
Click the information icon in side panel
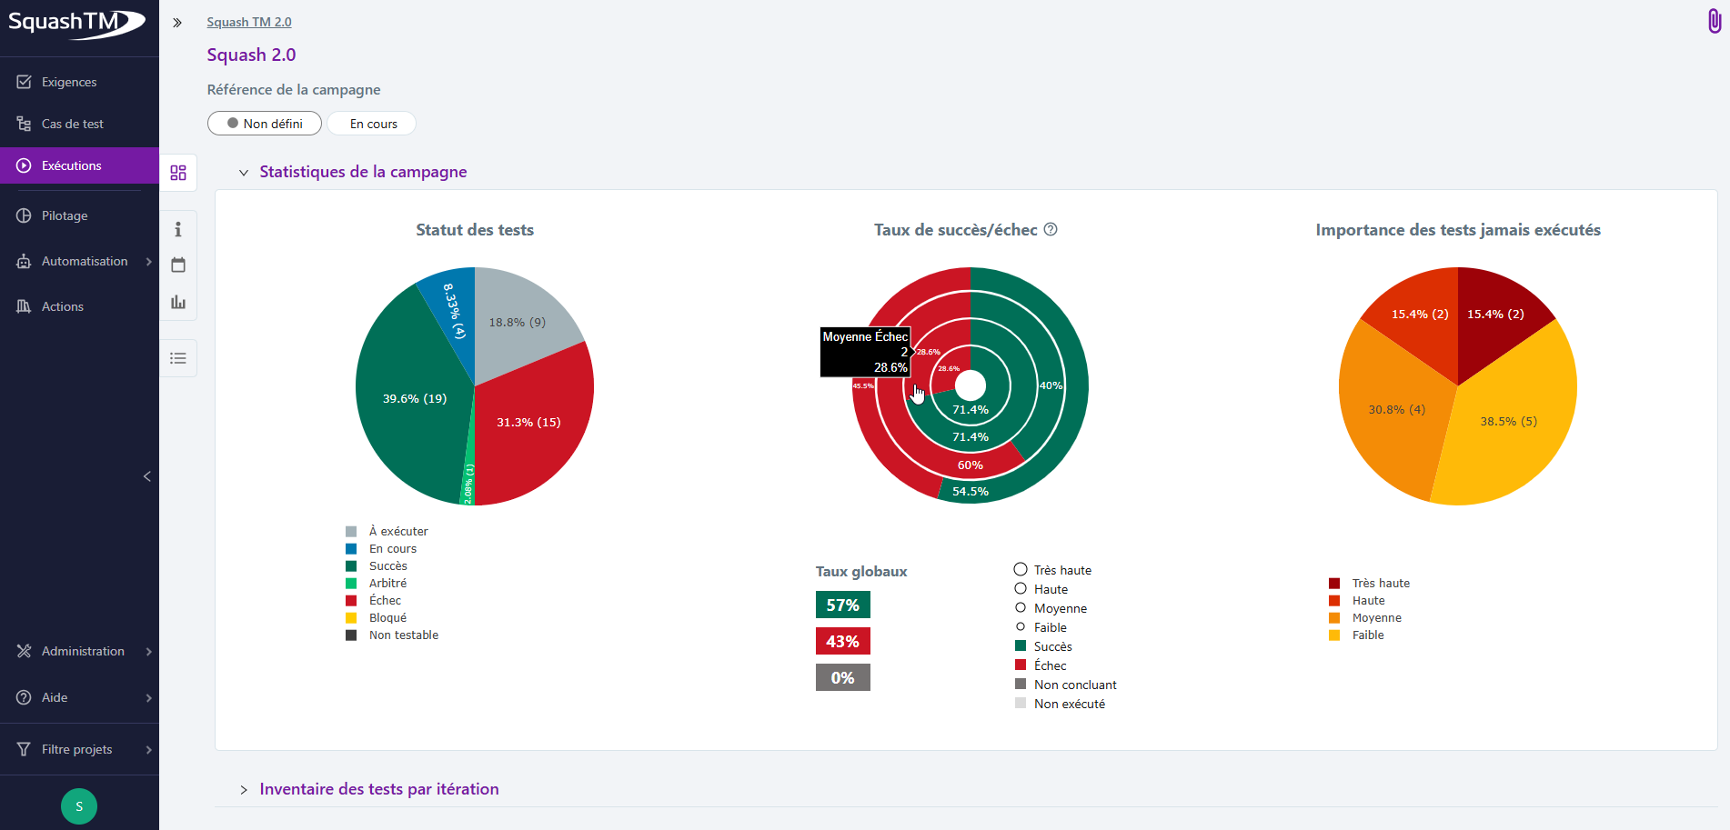tap(178, 229)
